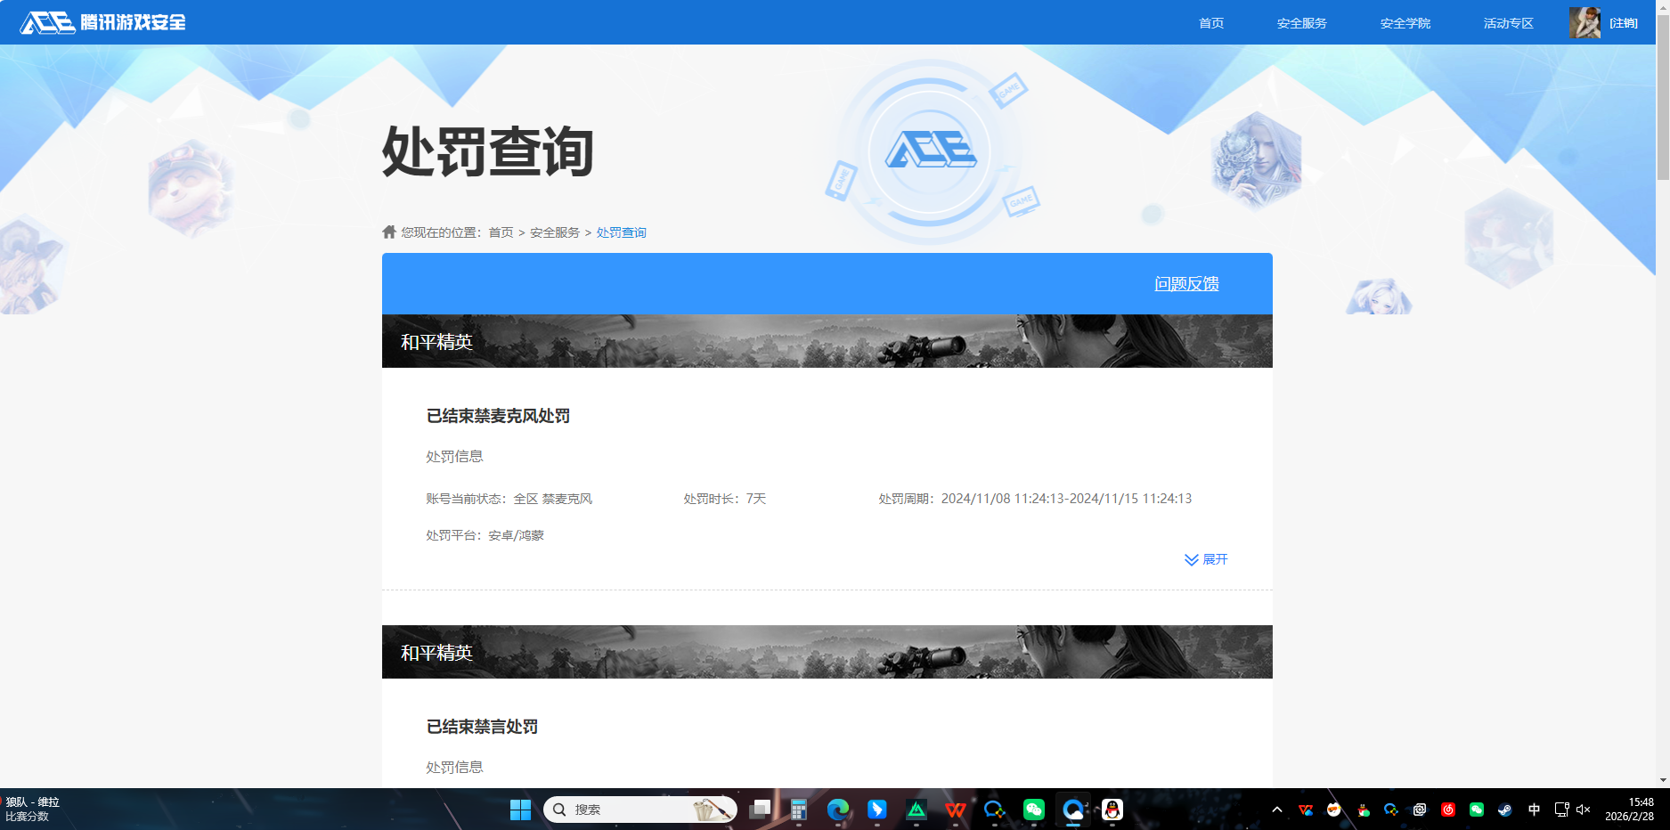Switch input method via 中 indicator

pos(1534,810)
